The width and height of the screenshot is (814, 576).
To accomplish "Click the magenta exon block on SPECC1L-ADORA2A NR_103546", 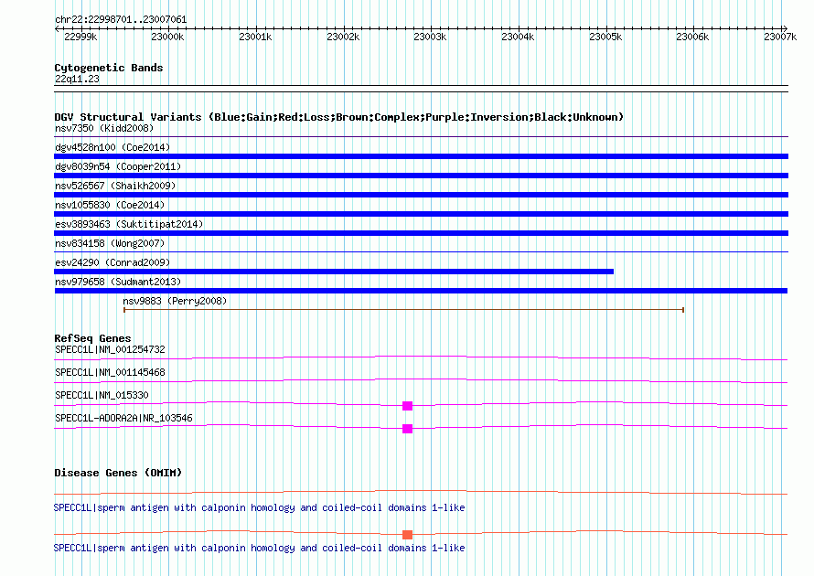I will pyautogui.click(x=407, y=429).
